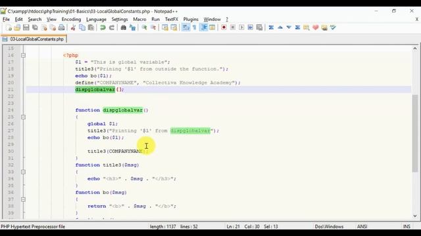Collapse dispglobalvar function fold at line 25
The width and height of the screenshot is (421, 236).
(24, 117)
